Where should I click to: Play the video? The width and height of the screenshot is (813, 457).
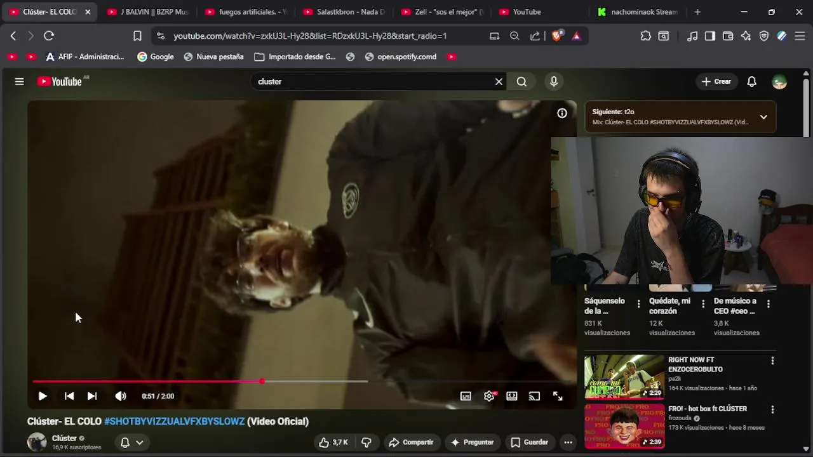coord(43,396)
